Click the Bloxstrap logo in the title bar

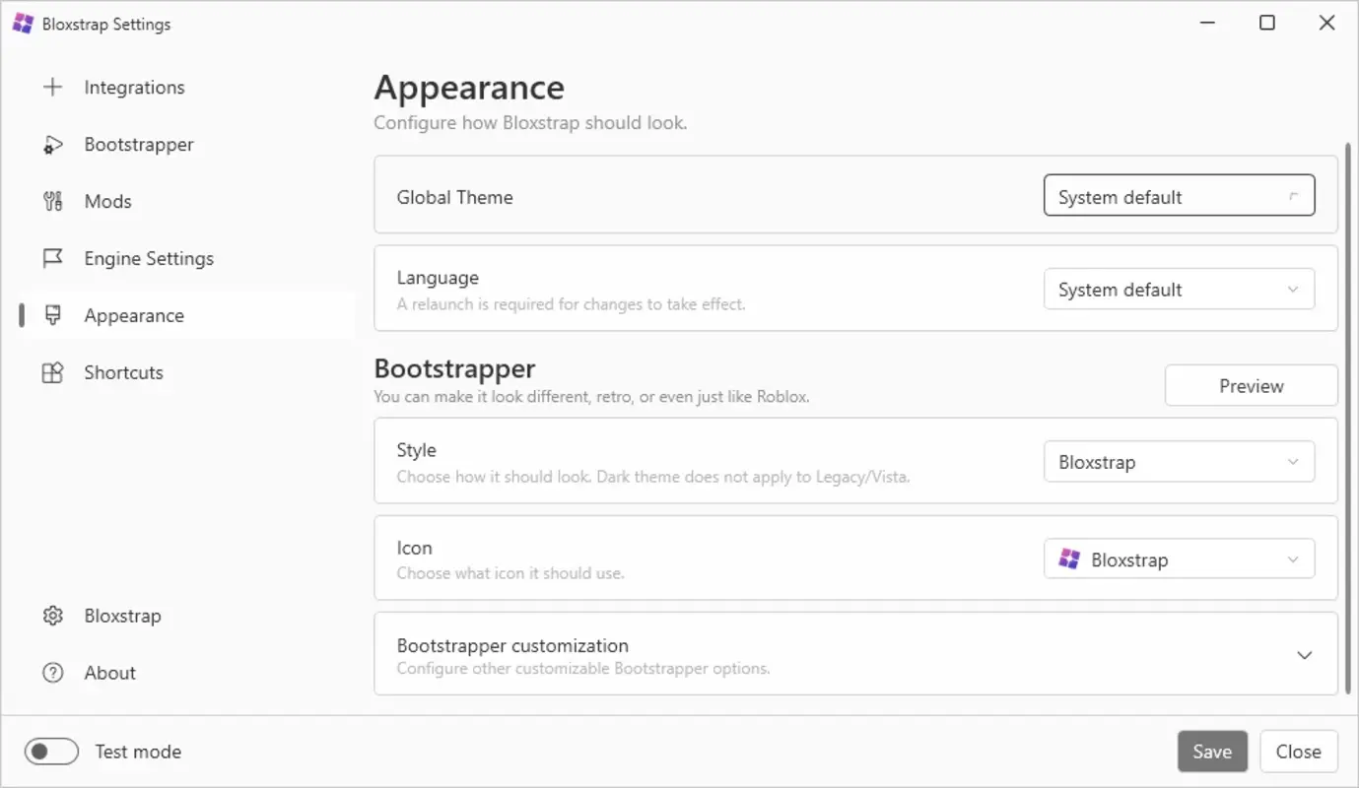click(21, 23)
